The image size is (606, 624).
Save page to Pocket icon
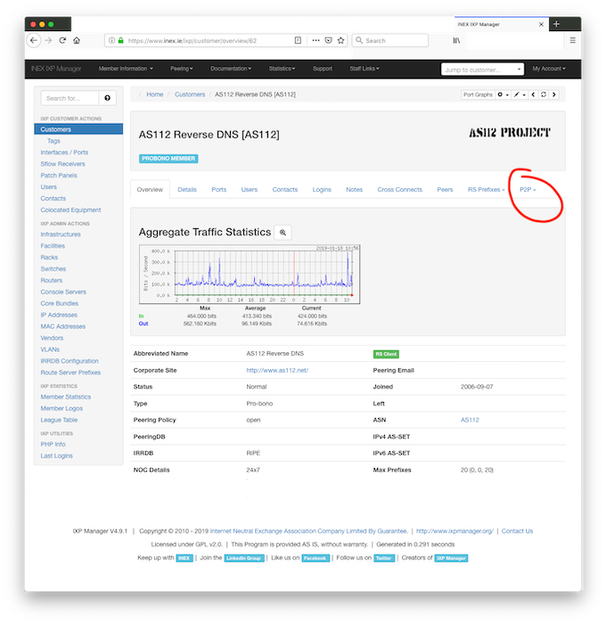pos(328,40)
